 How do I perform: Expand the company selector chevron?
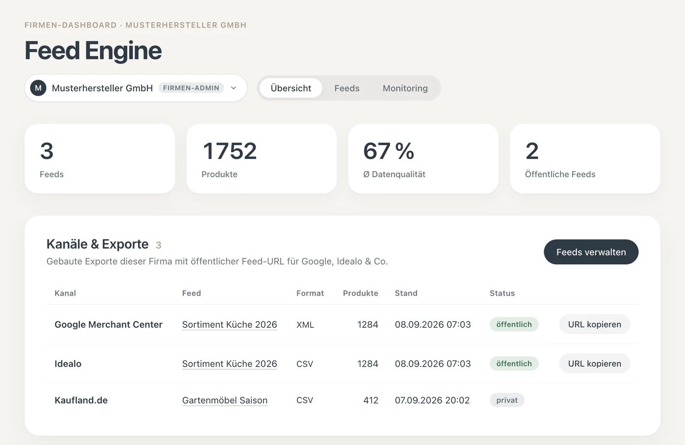(x=233, y=88)
